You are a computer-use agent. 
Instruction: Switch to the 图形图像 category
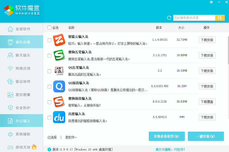tap(22, 95)
